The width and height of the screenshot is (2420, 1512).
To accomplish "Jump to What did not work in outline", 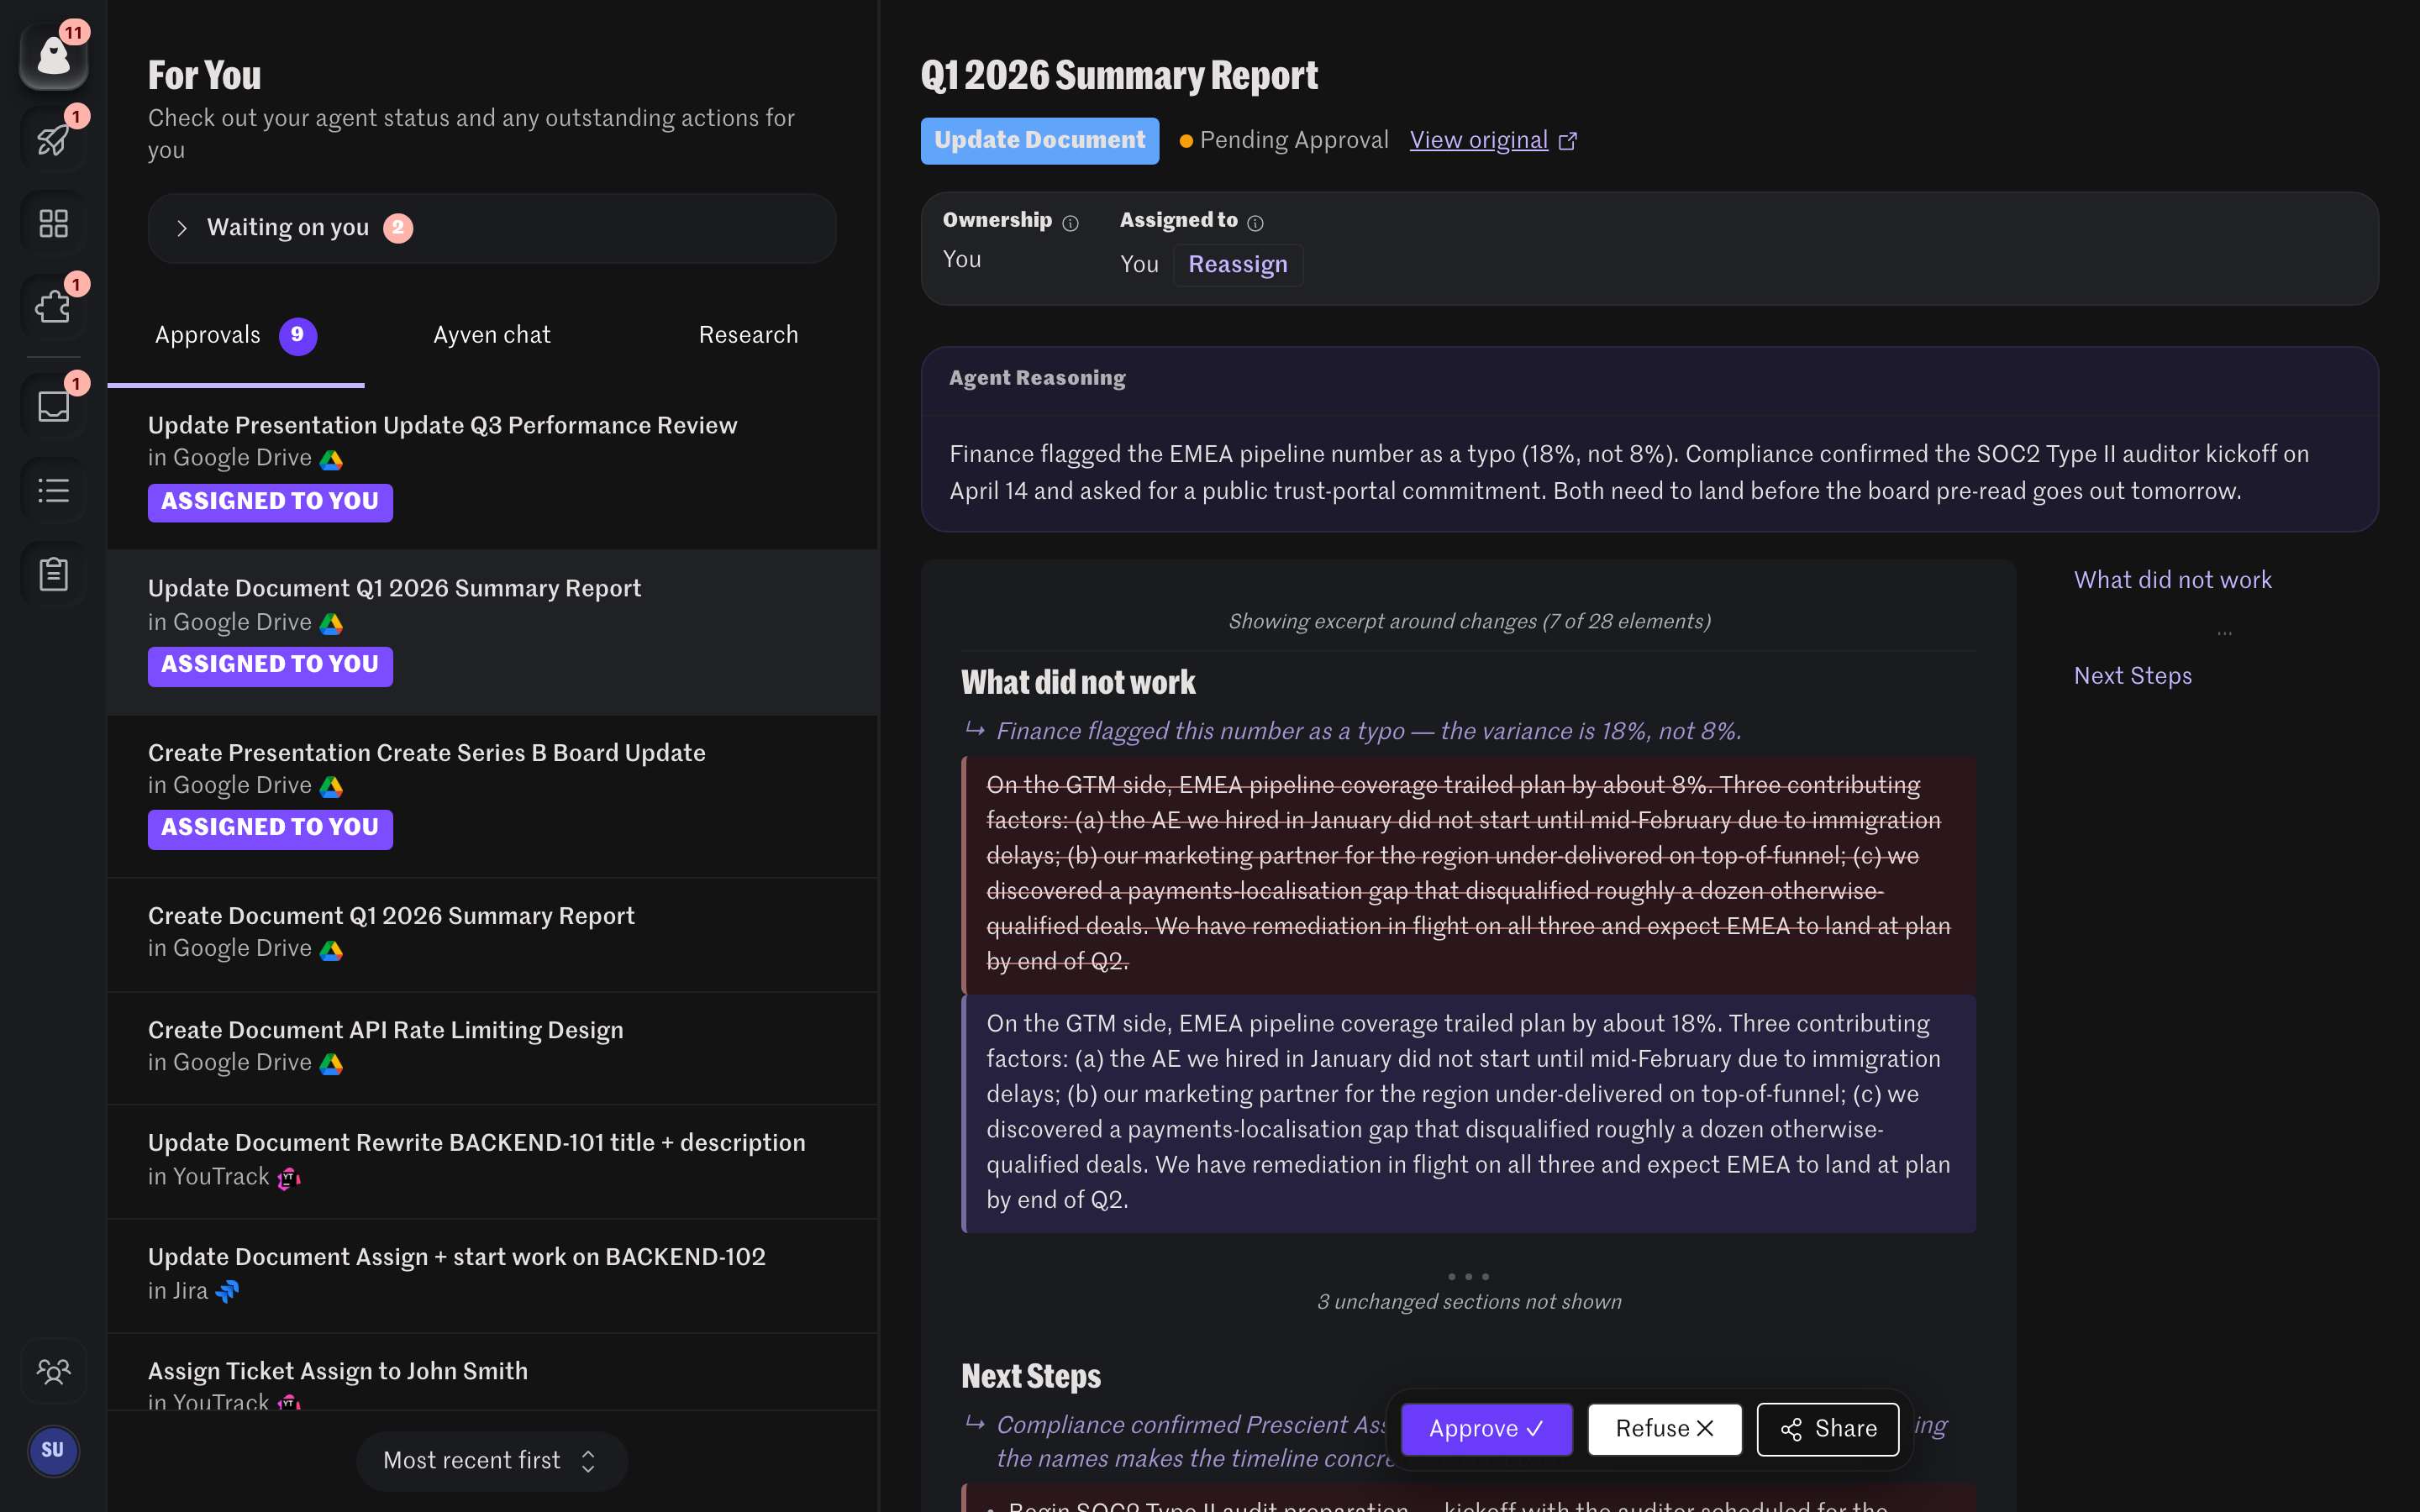I will point(2172,580).
